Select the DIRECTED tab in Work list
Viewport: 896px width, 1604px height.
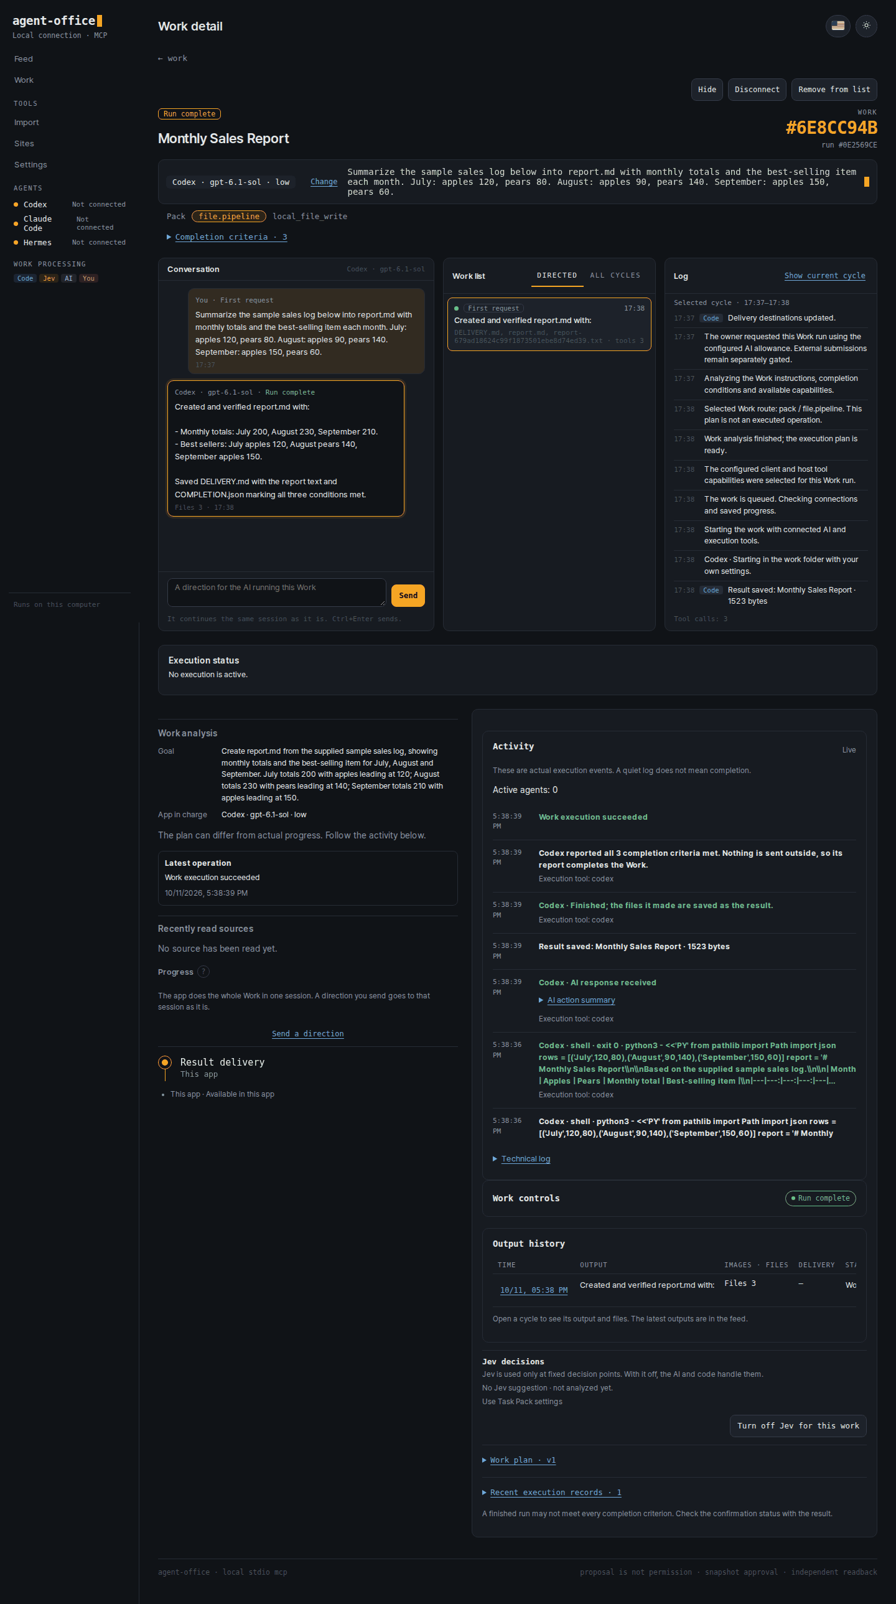(x=557, y=275)
